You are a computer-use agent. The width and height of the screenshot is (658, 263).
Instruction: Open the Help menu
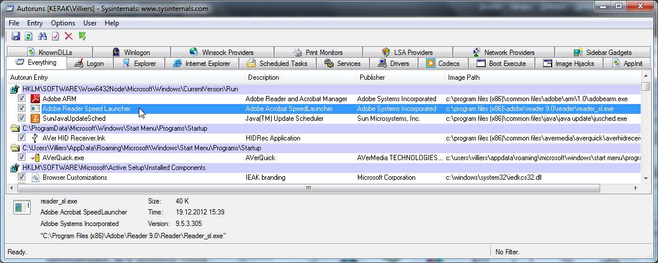coord(112,23)
